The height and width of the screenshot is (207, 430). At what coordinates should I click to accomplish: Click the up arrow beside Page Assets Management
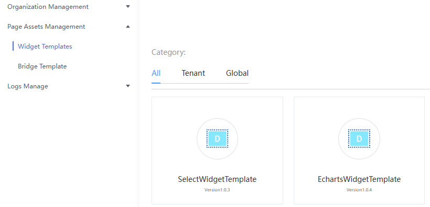click(128, 27)
